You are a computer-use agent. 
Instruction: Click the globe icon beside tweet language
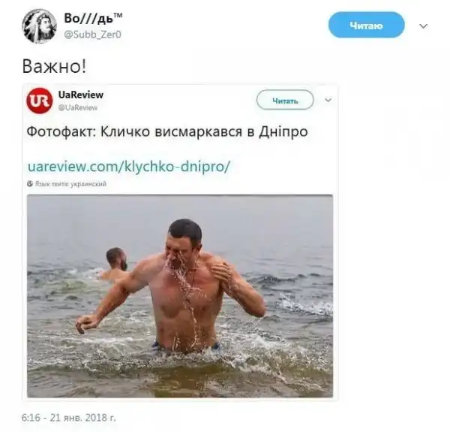coord(30,183)
